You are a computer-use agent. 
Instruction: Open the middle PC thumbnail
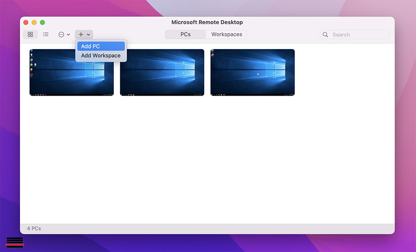click(x=162, y=72)
